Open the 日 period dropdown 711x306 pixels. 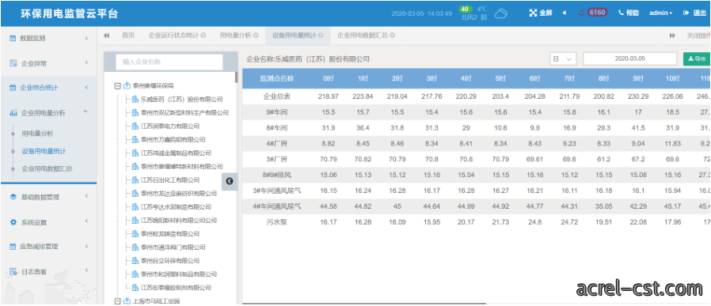(563, 59)
